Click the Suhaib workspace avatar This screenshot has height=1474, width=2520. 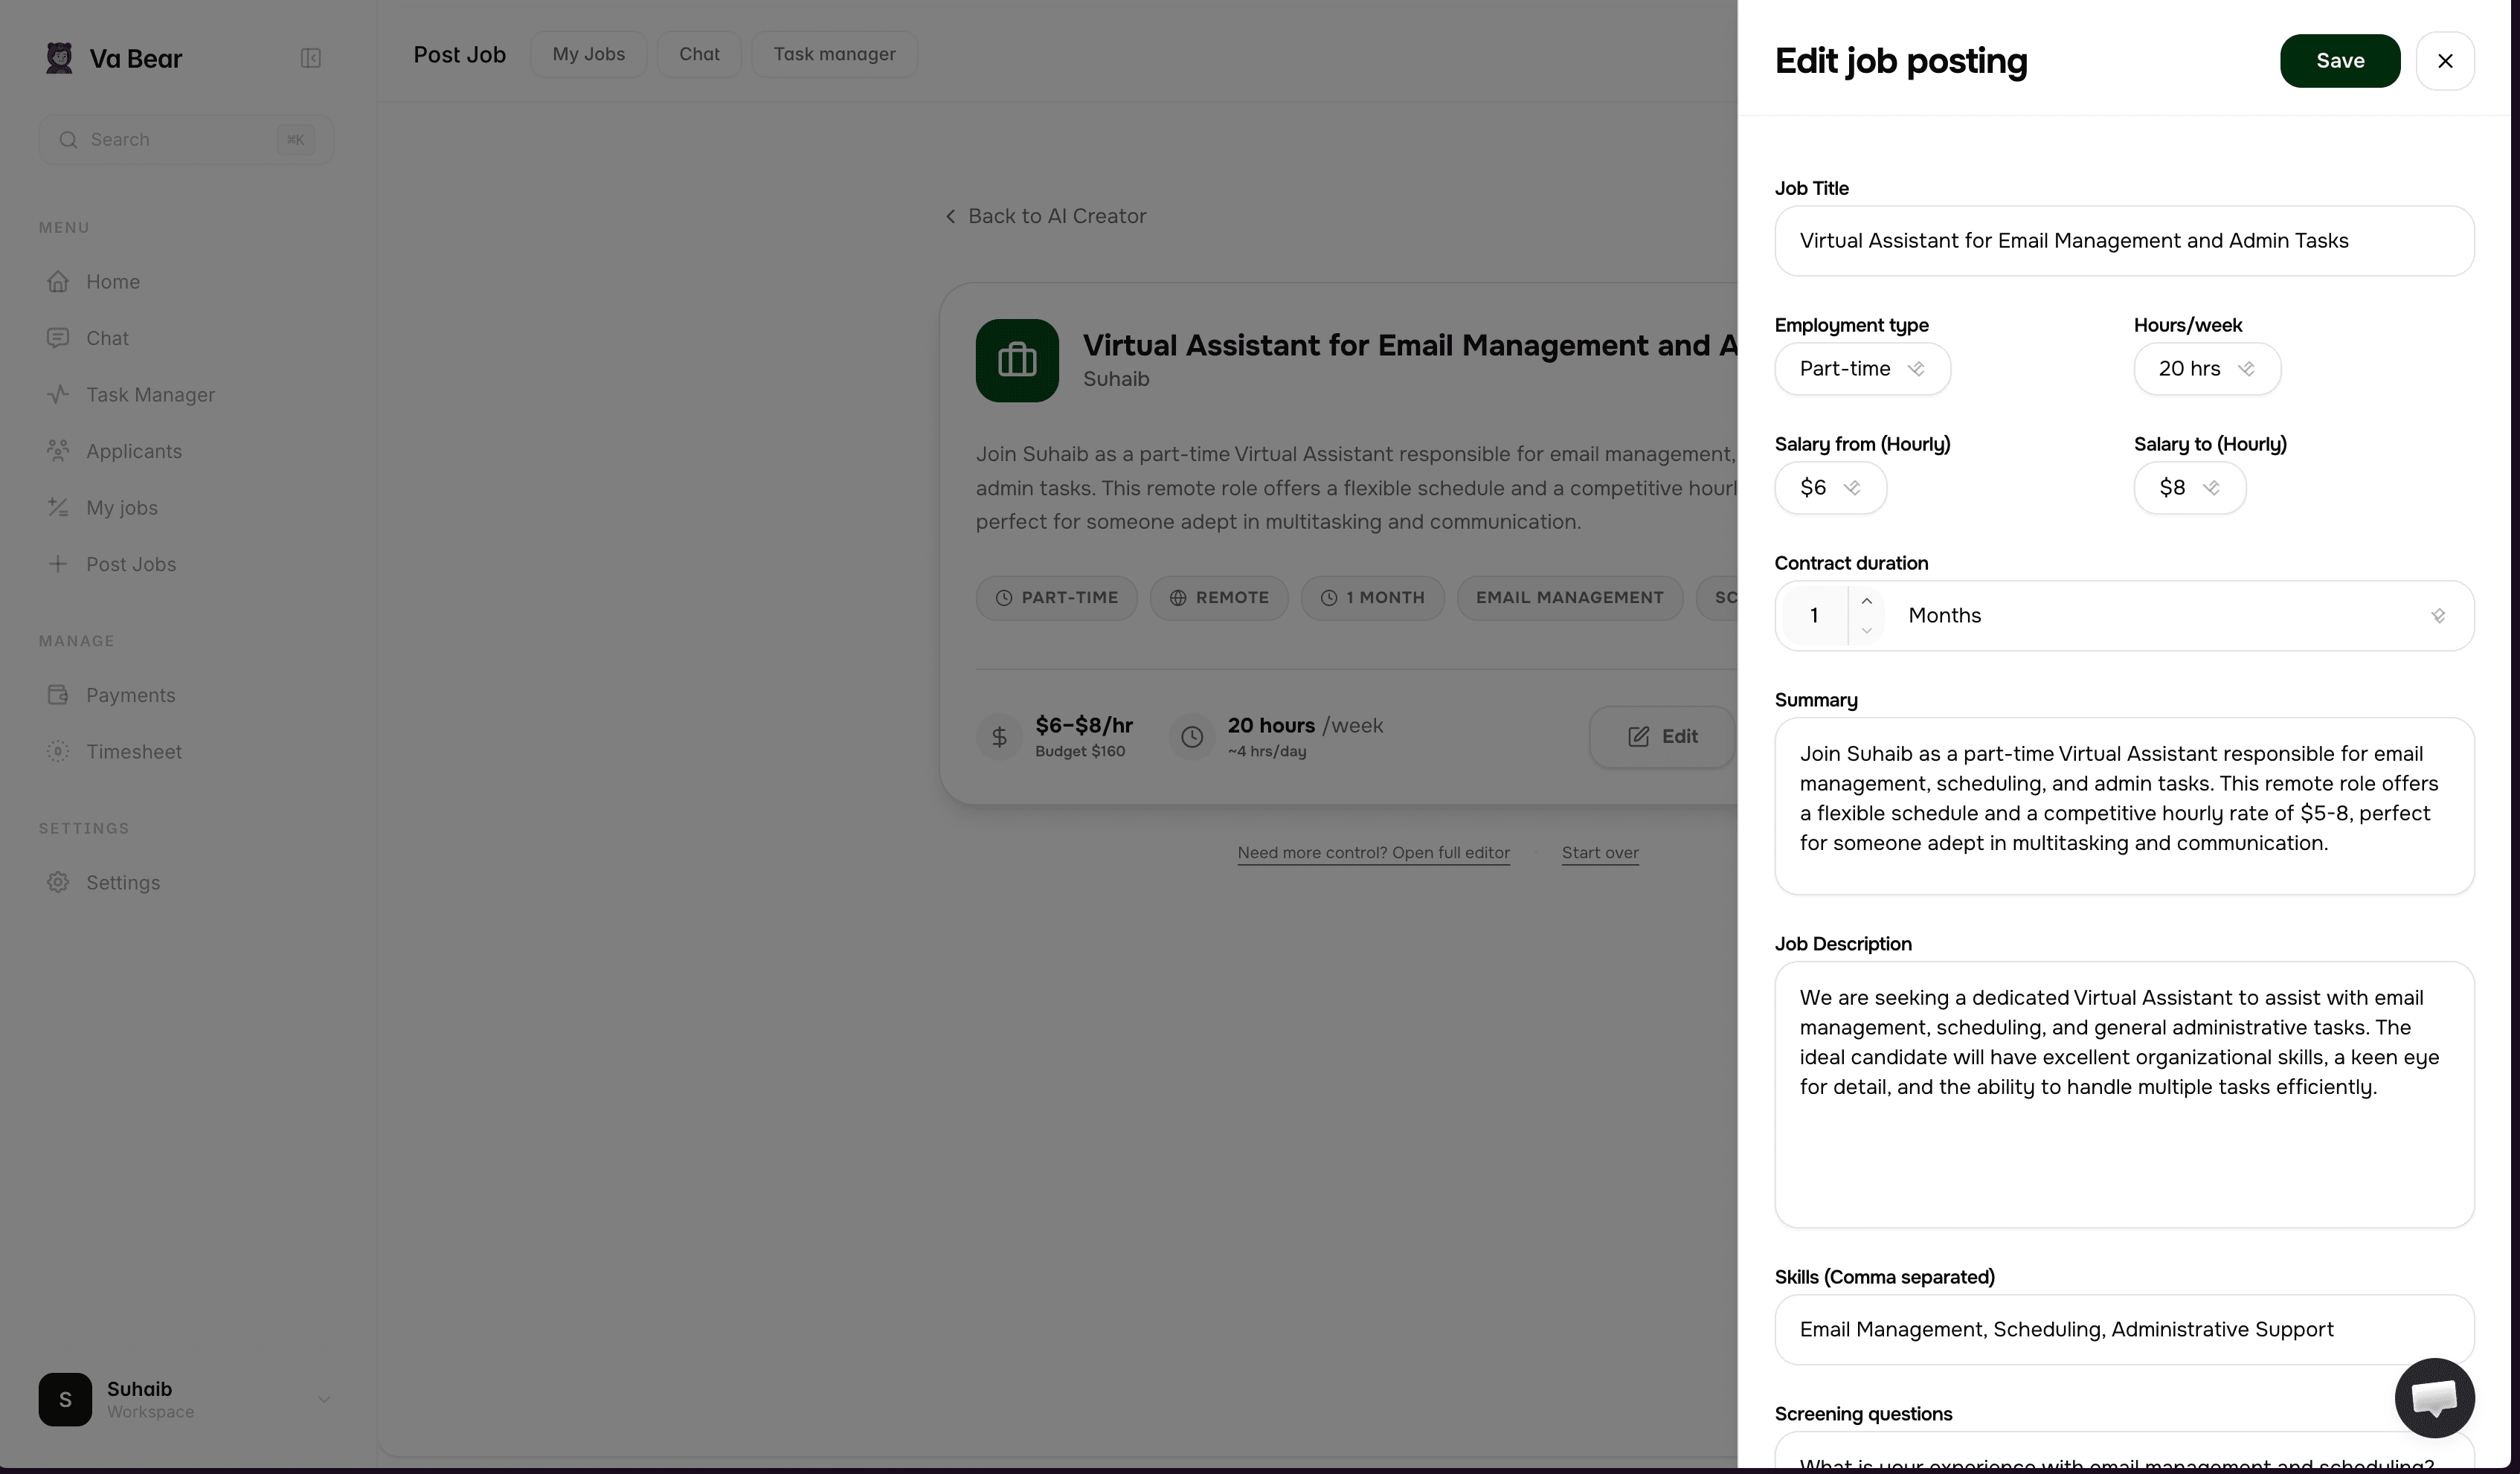click(x=65, y=1399)
